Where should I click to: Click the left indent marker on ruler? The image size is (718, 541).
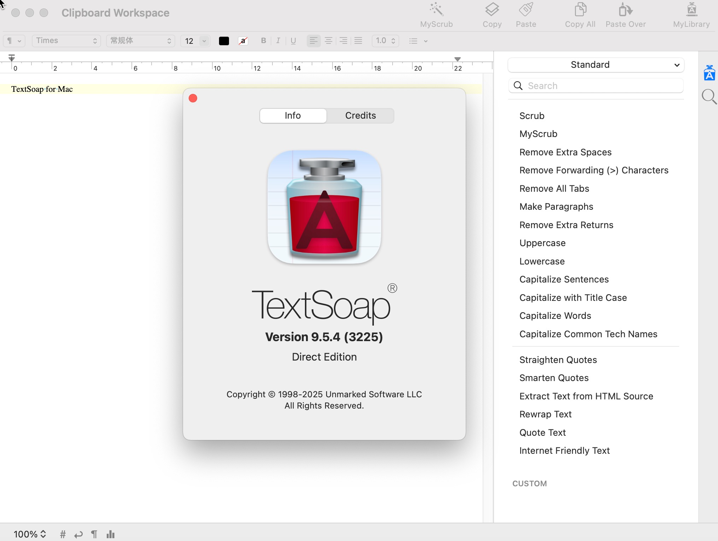pos(12,58)
